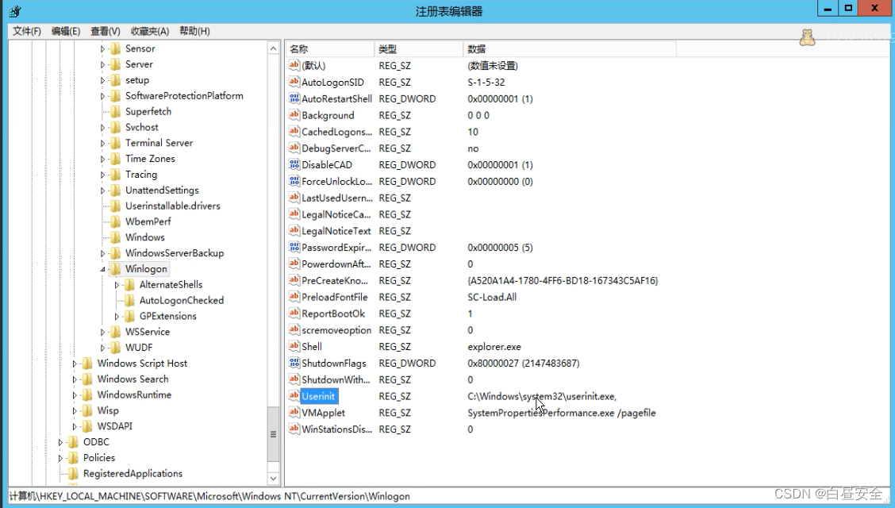Select the WindowsRuntime key
Viewport: 895px width, 508px height.
pos(134,394)
